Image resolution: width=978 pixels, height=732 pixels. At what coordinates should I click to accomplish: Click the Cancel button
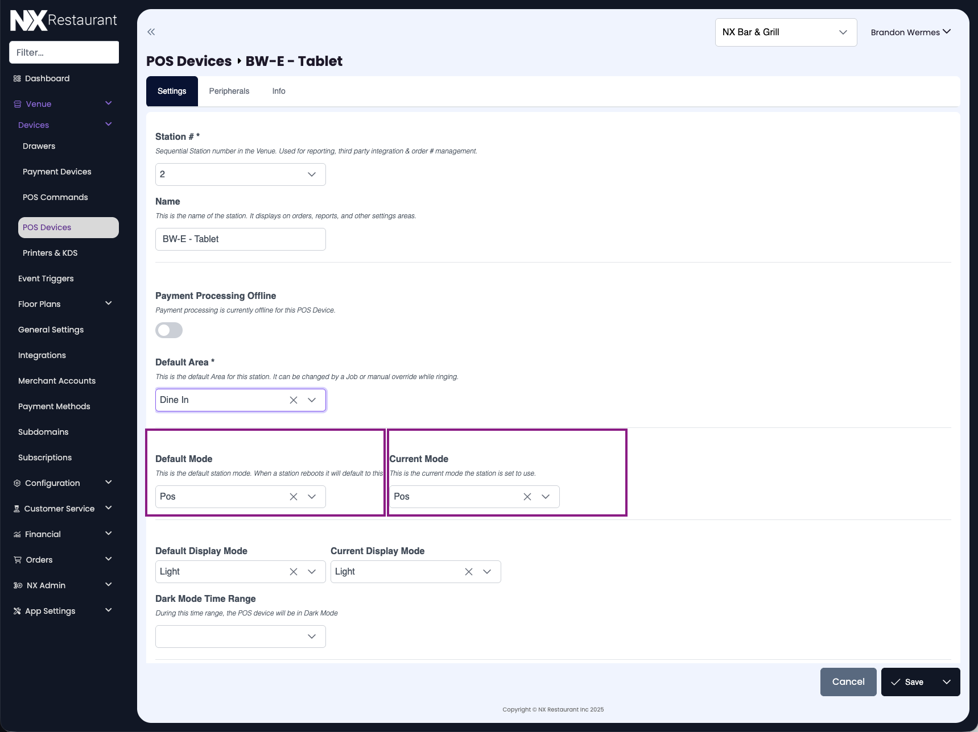(848, 682)
